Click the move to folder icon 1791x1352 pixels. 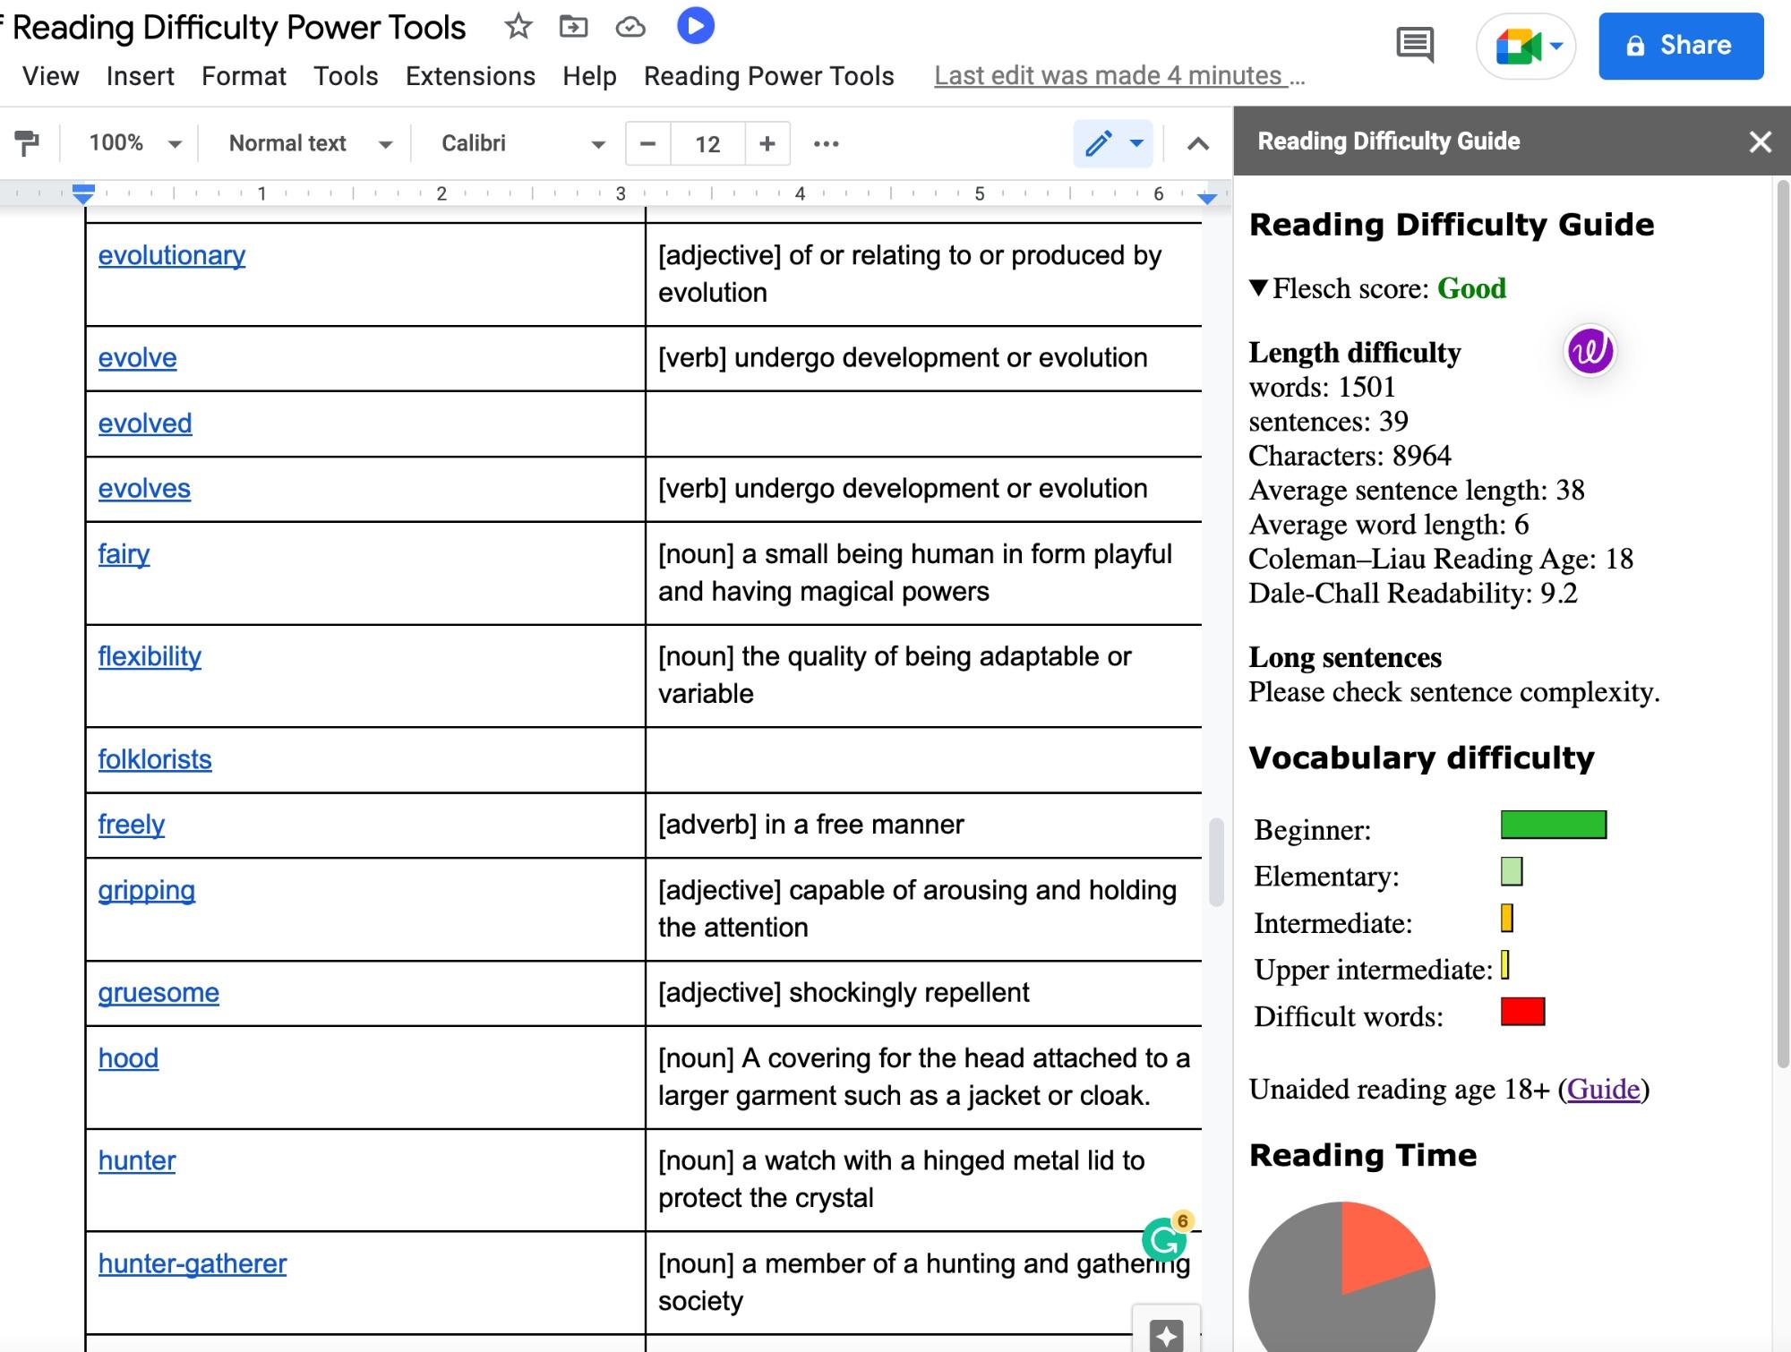(573, 27)
